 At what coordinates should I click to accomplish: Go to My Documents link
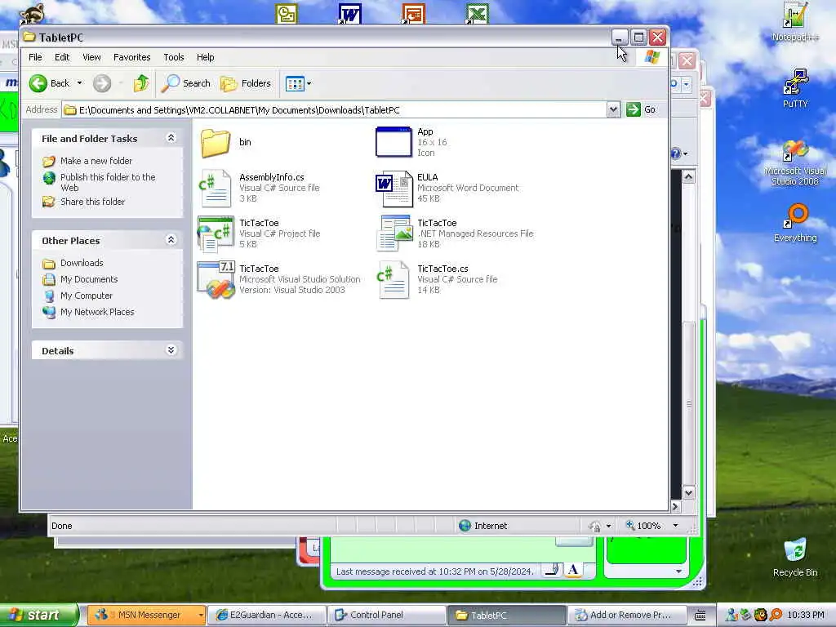(88, 279)
